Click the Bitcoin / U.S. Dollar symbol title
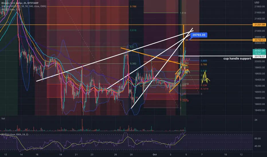This screenshot has height=157, width=267. tap(20, 3)
